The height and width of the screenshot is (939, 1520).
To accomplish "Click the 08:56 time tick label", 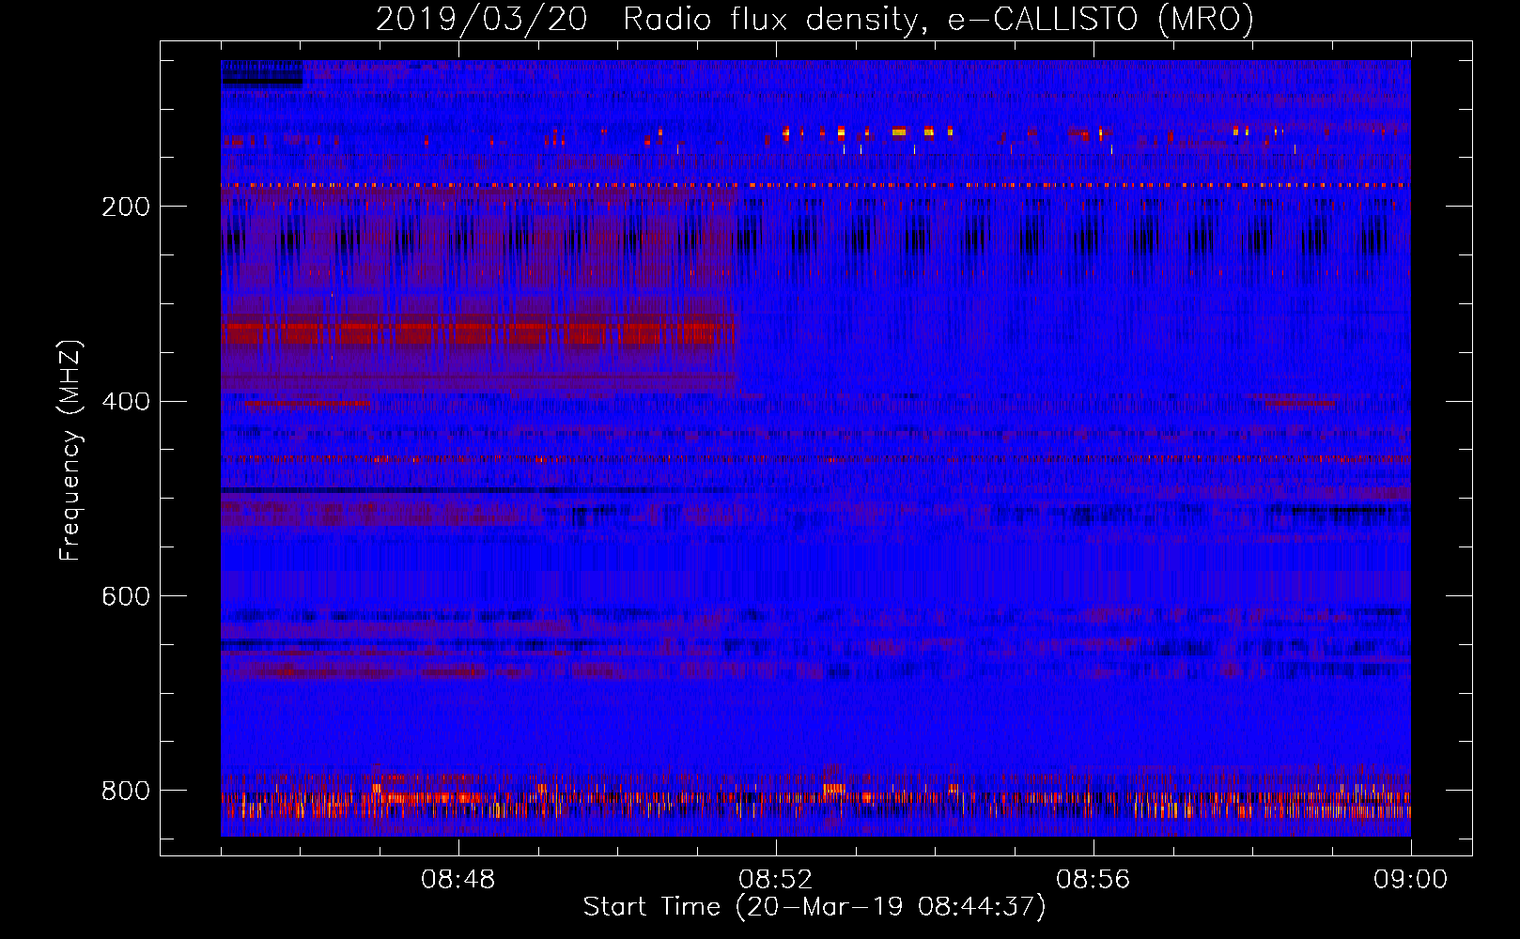I will pyautogui.click(x=1093, y=880).
